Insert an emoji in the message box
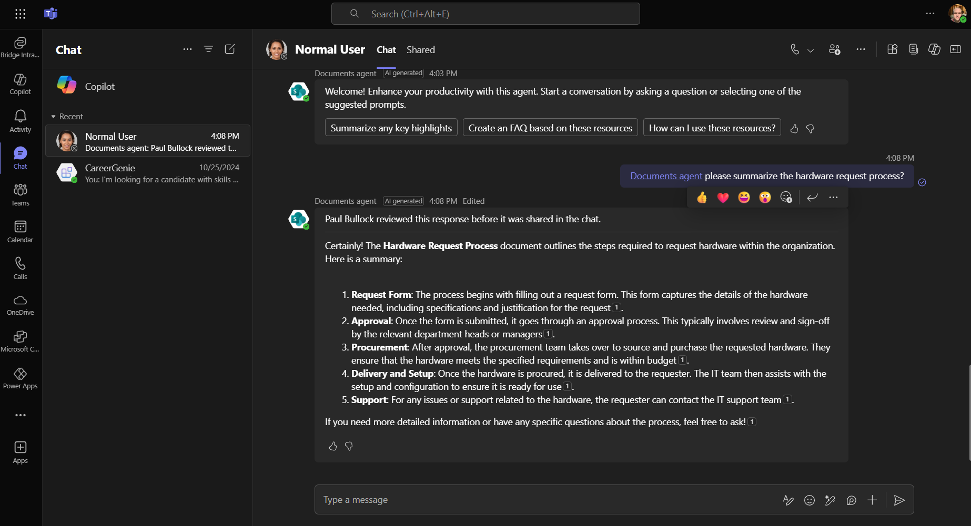Viewport: 971px width, 526px height. click(809, 500)
